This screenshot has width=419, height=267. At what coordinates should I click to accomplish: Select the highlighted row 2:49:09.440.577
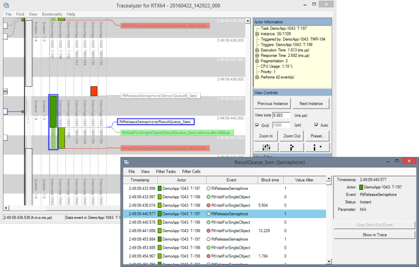click(x=224, y=214)
